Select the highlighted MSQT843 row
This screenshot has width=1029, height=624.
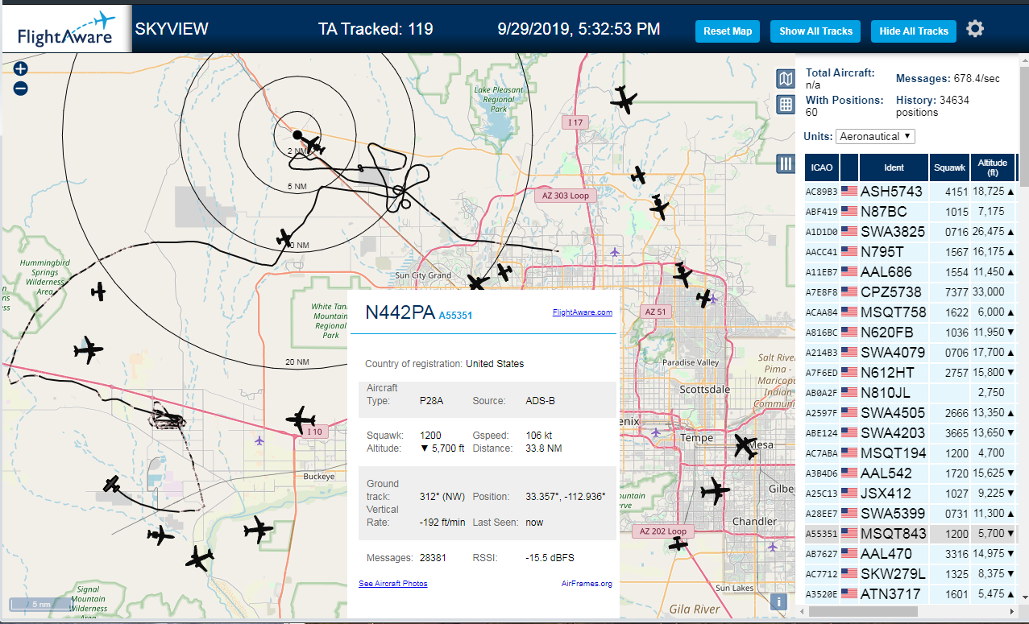(x=911, y=534)
